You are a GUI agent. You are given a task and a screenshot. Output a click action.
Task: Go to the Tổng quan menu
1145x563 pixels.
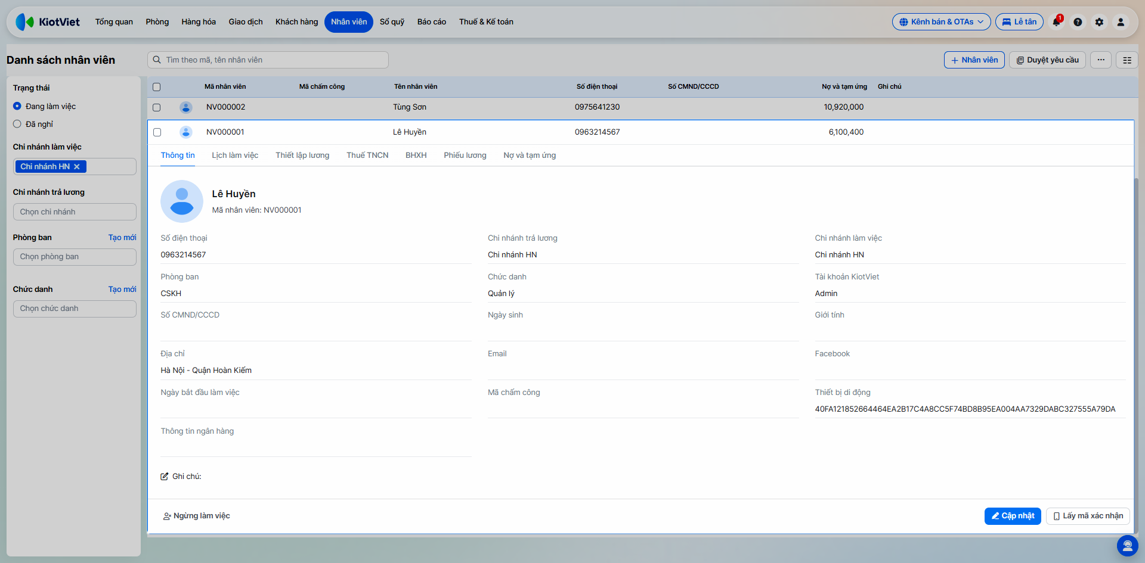(114, 22)
